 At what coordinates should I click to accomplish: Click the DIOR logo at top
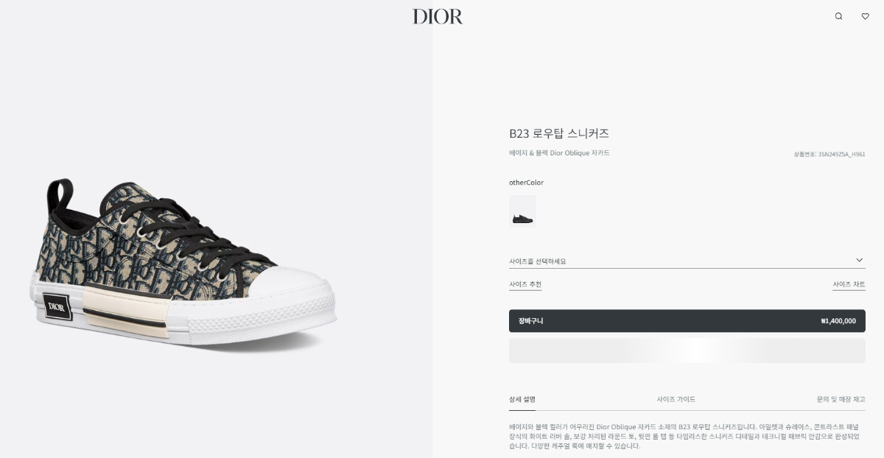(438, 16)
